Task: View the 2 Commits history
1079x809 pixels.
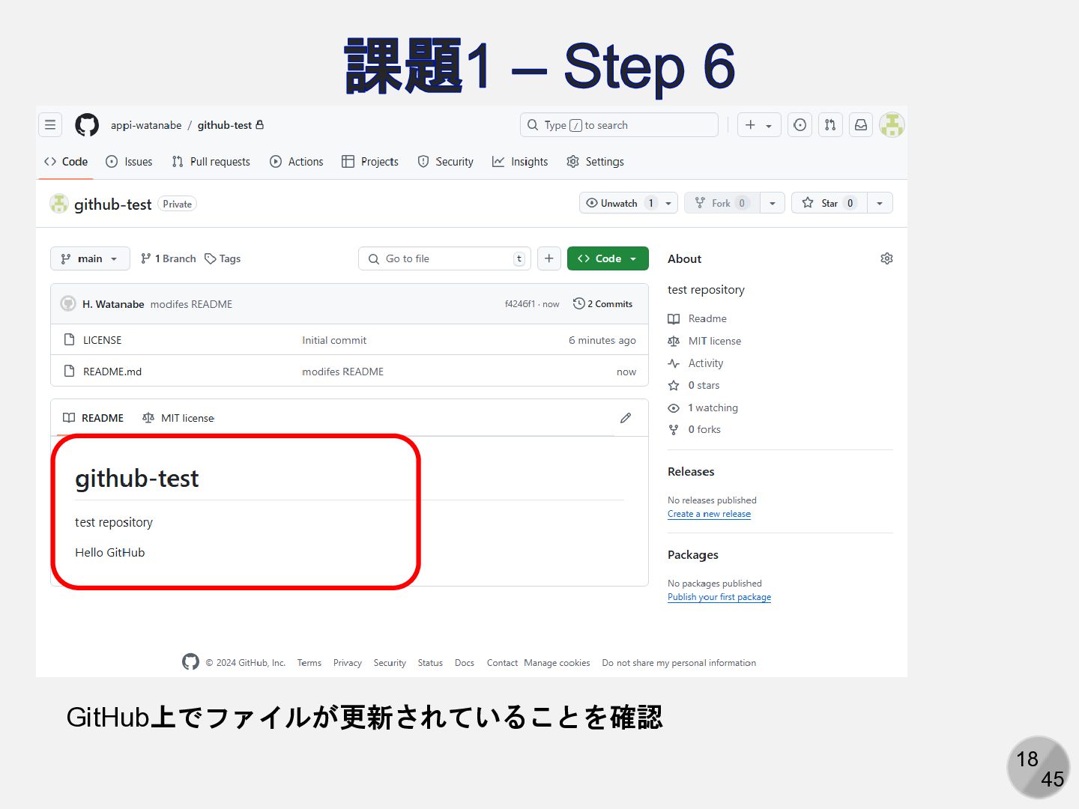Action: tap(603, 304)
